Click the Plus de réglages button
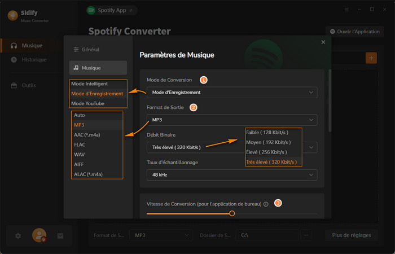395x254 pixels. [351, 235]
